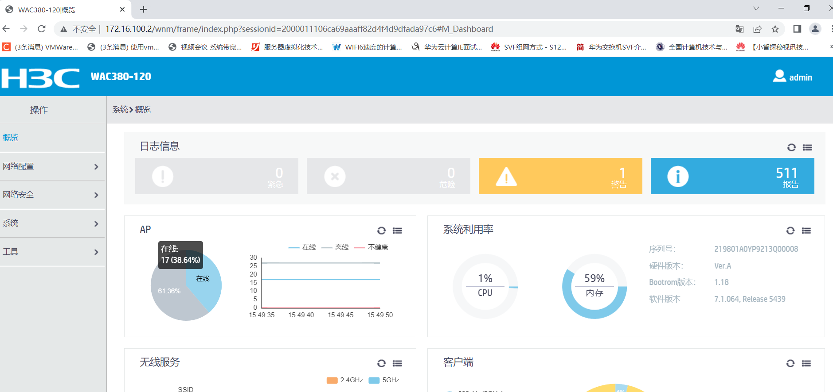Open the 服务器虚拟化技术 bookmark
The image size is (833, 392).
pyautogui.click(x=287, y=47)
